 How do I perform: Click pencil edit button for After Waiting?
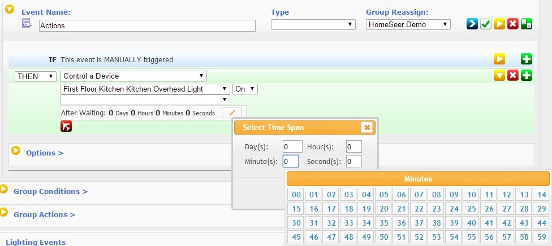(232, 113)
